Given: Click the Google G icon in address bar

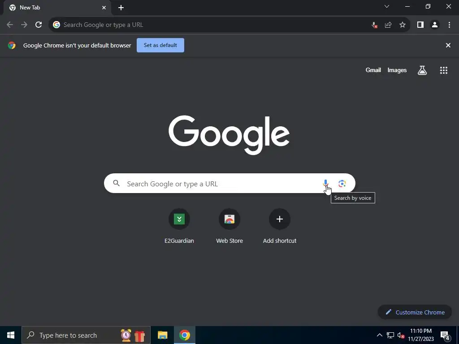Looking at the screenshot, I should point(56,25).
